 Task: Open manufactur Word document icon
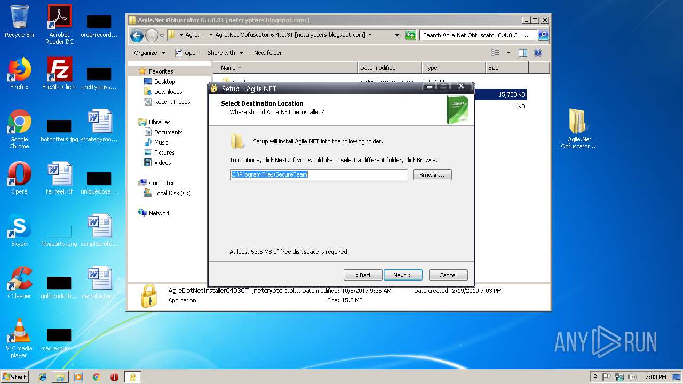coord(99,283)
